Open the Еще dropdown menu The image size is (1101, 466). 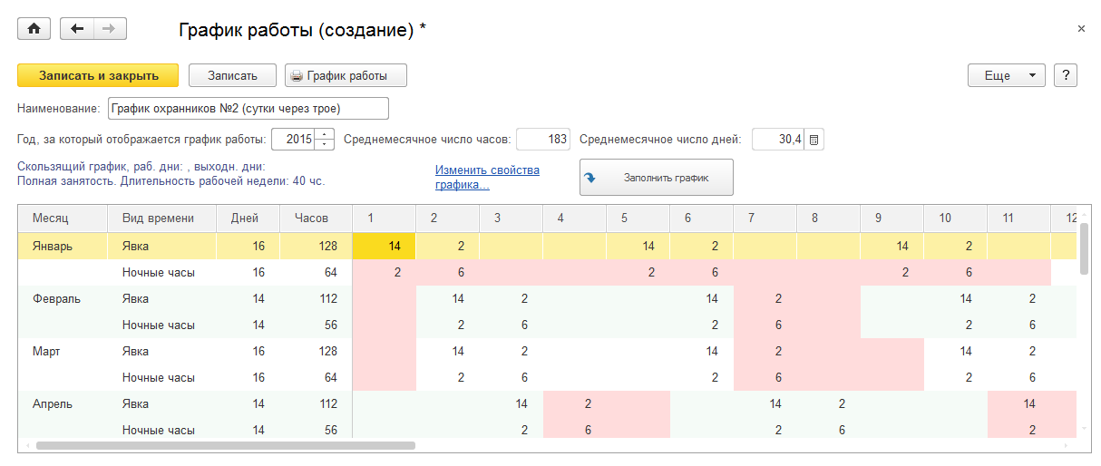1007,75
